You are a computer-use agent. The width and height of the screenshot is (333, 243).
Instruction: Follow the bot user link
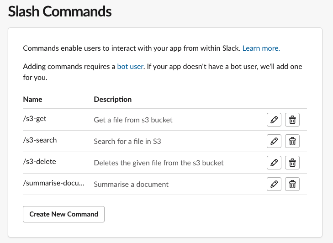[130, 67]
